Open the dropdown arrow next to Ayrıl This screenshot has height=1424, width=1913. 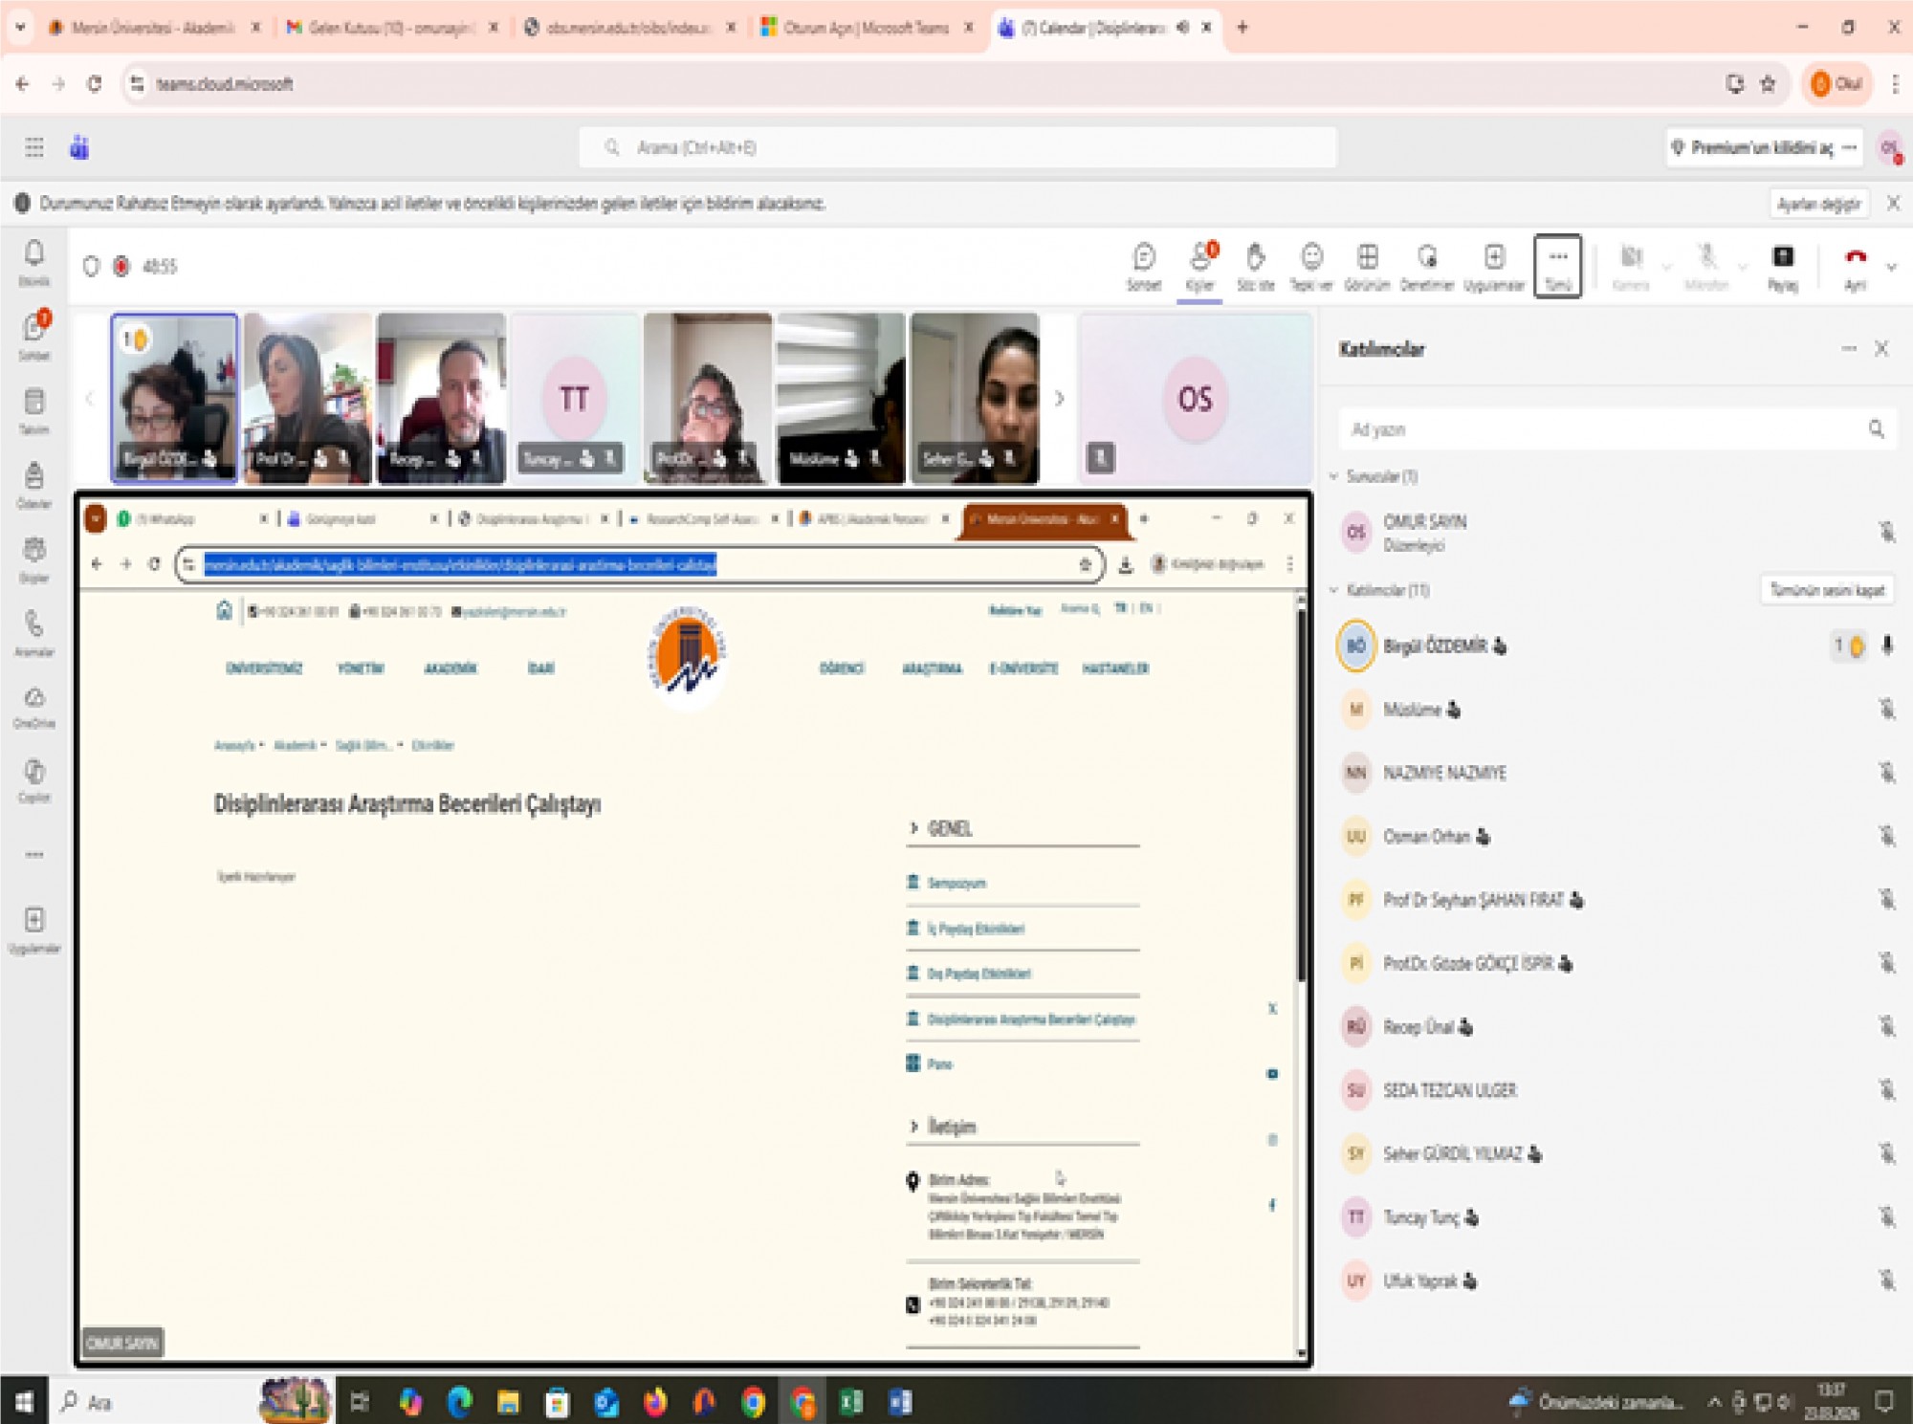point(1891,267)
